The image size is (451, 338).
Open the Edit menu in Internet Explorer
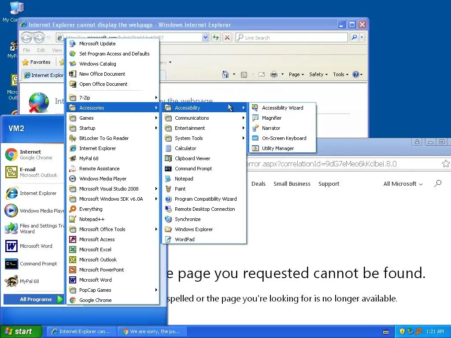pyautogui.click(x=41, y=50)
